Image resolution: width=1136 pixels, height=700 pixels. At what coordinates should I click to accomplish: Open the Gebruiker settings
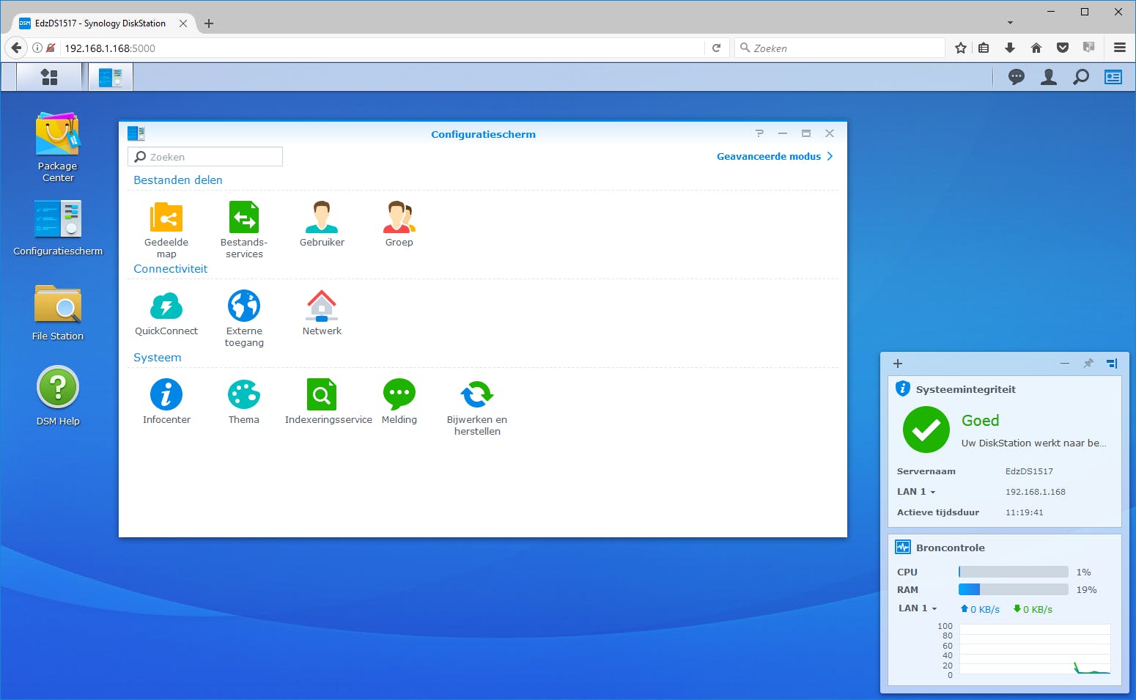click(322, 224)
